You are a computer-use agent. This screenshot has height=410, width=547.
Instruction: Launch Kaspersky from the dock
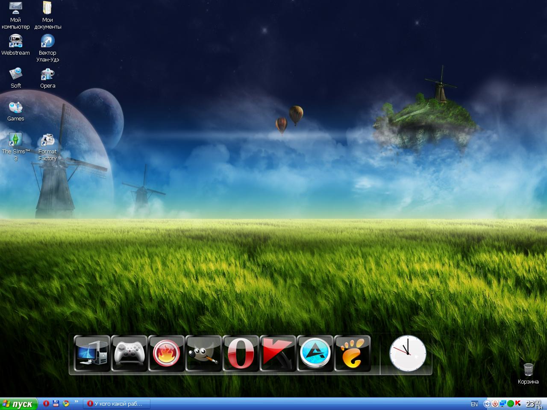coord(278,354)
